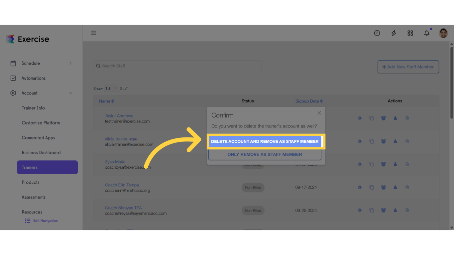Click the lightning bolt quick actions icon

(394, 33)
